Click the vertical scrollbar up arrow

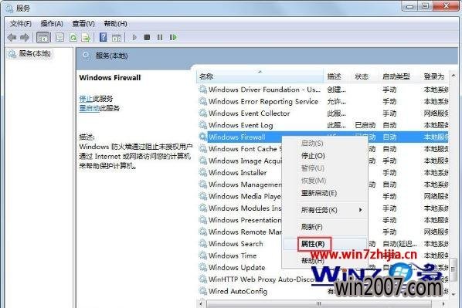pyautogui.click(x=454, y=76)
